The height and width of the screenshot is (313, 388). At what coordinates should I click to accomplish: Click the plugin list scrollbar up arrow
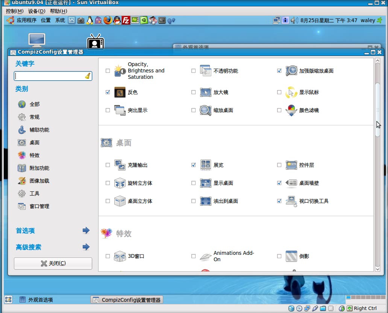coord(377,60)
